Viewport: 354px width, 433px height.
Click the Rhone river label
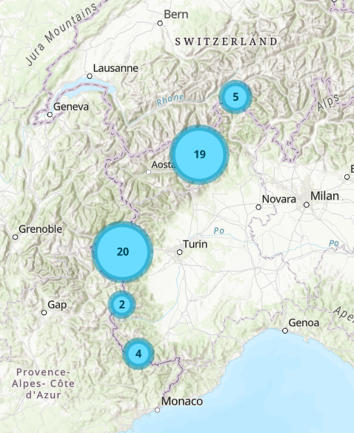click(x=170, y=99)
